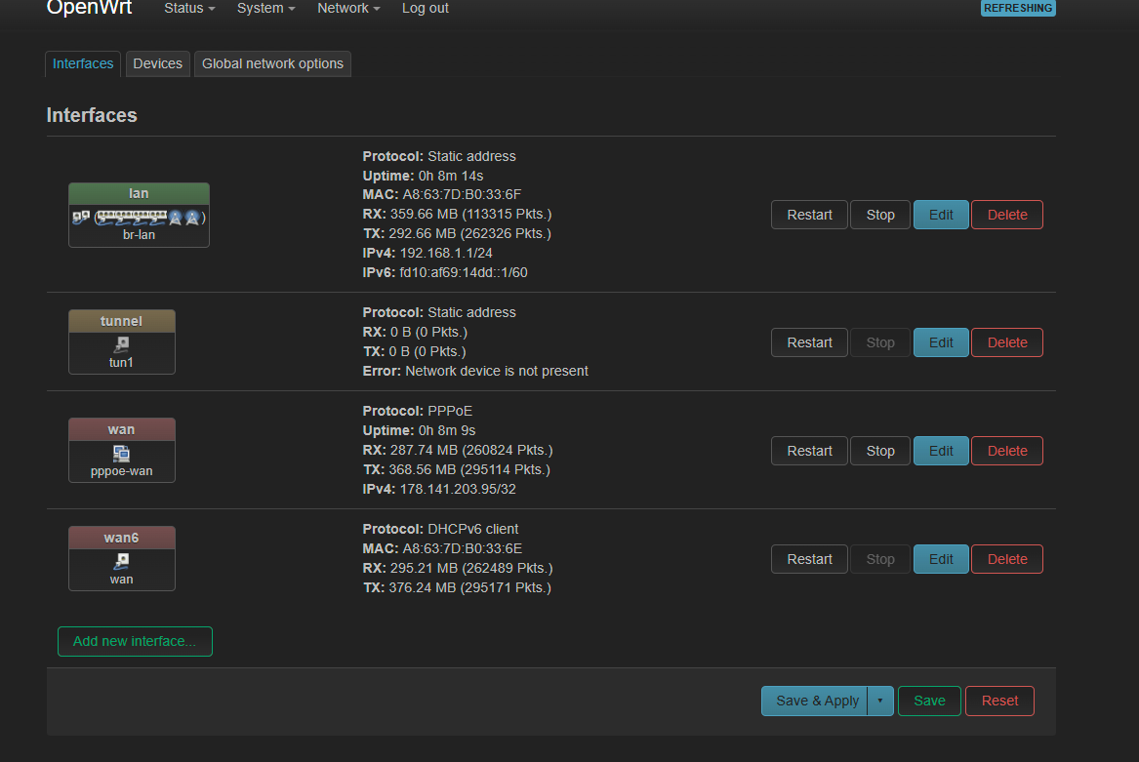Edit the lan interface
The image size is (1139, 762).
click(941, 215)
